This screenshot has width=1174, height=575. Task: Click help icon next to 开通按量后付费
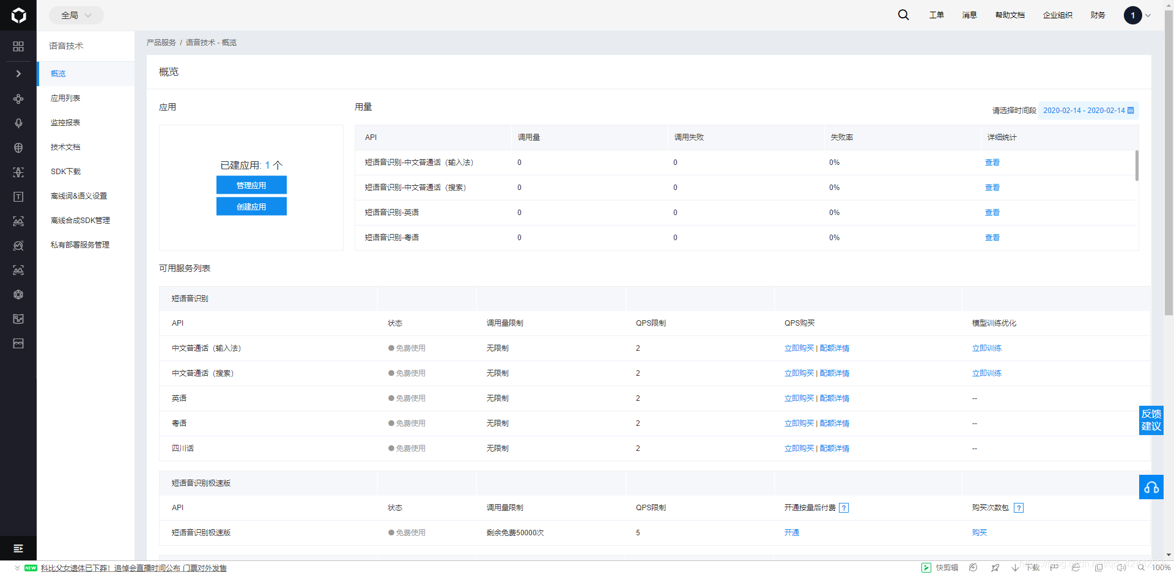tap(844, 508)
